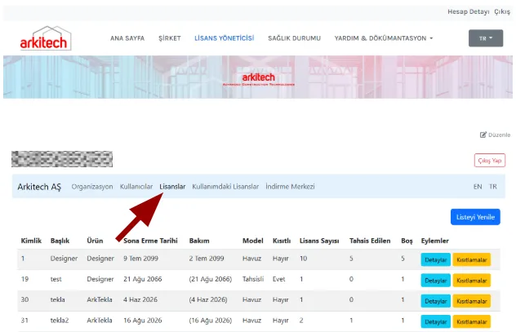This screenshot has width=516, height=332.
Task: Click the arkitech logo in header
Action: [46, 38]
